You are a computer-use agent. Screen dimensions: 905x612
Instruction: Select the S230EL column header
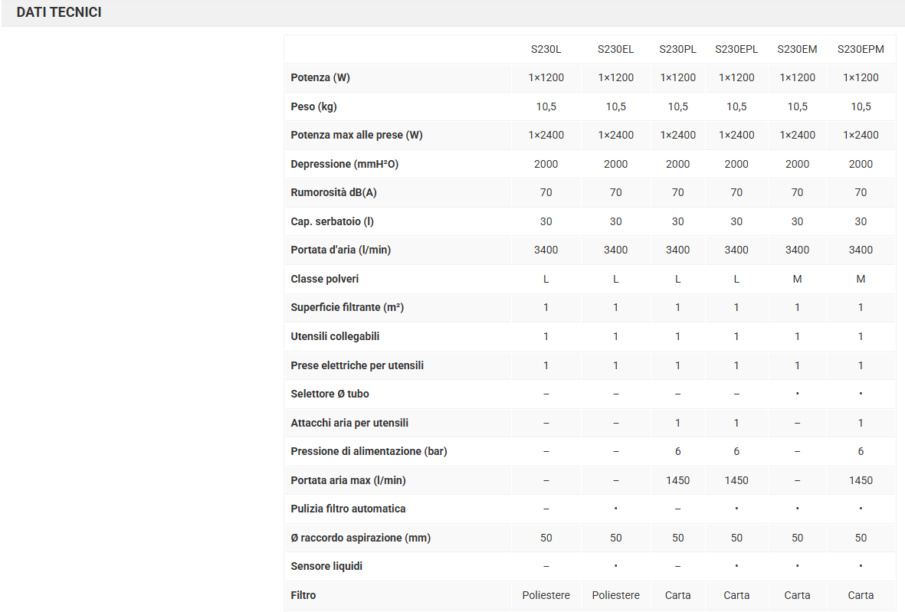(616, 49)
